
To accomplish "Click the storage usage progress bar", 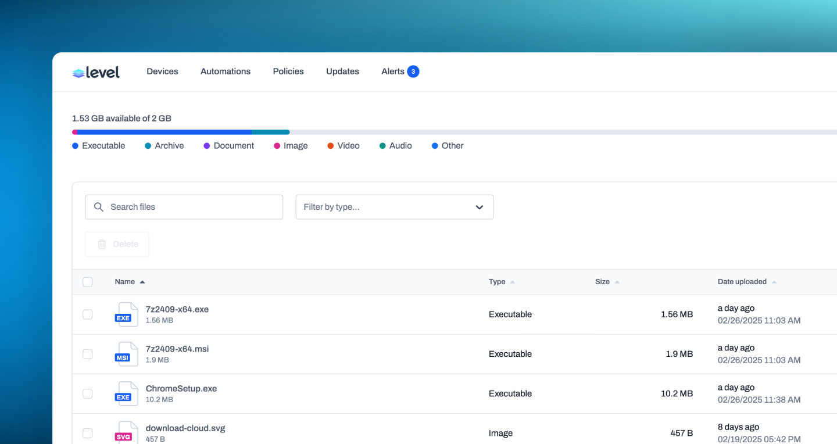I will pyautogui.click(x=455, y=132).
